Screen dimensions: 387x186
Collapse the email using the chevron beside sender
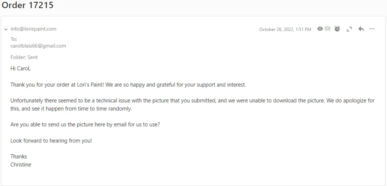click(6, 29)
